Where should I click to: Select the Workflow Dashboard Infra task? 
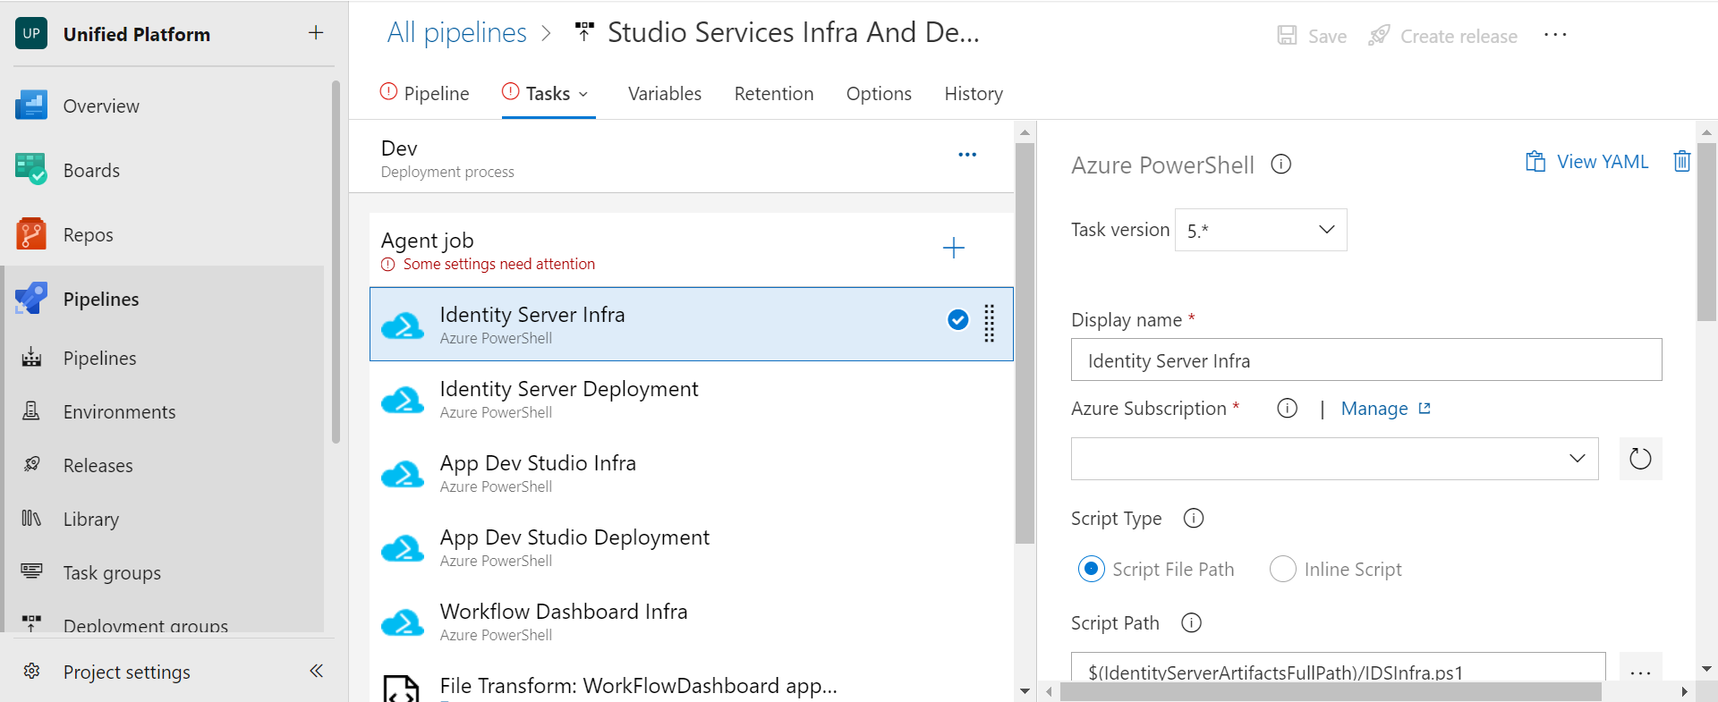click(691, 622)
